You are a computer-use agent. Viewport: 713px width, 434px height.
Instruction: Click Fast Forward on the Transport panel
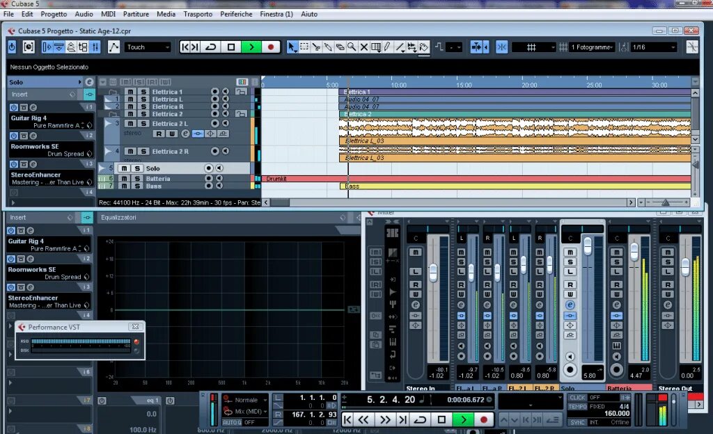(384, 419)
